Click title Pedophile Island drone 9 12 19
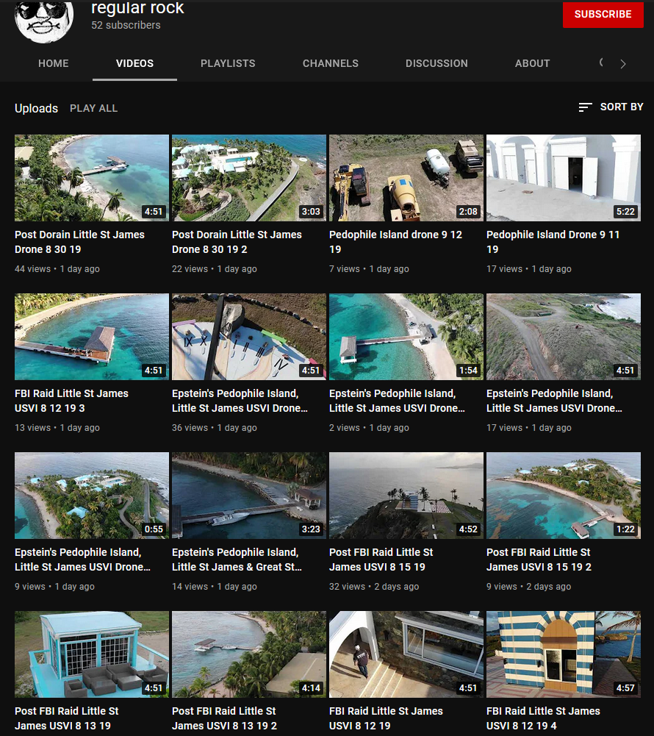654x736 pixels. pos(395,242)
